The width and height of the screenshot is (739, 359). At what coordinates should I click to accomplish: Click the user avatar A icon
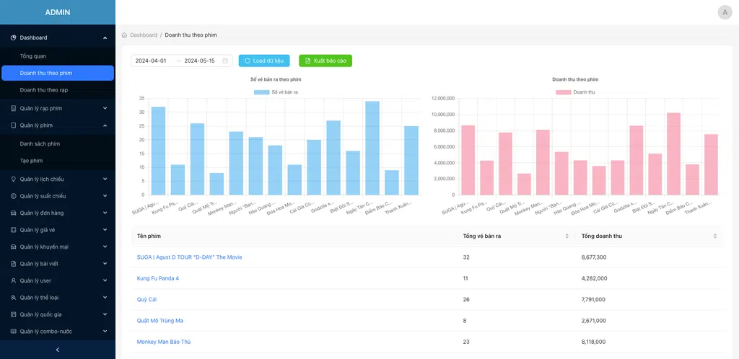pyautogui.click(x=725, y=12)
